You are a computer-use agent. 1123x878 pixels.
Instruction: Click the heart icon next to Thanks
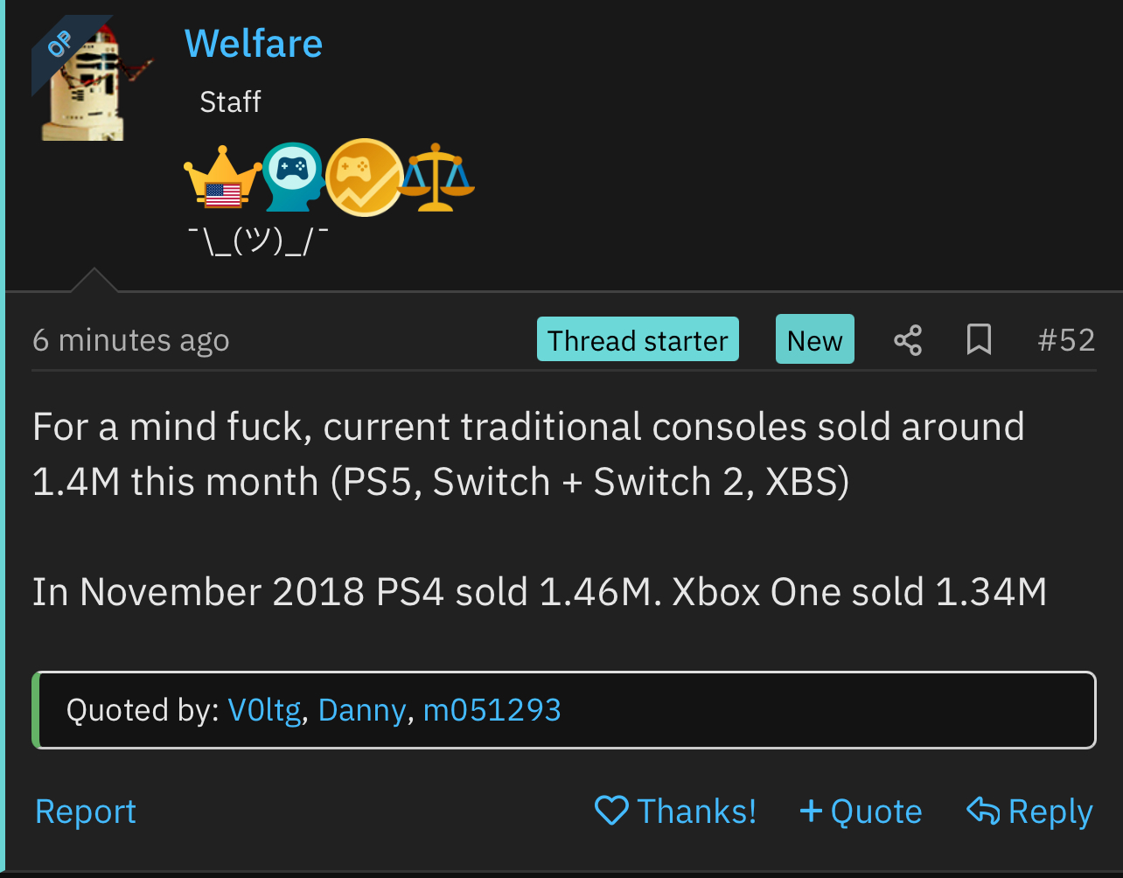tap(611, 811)
